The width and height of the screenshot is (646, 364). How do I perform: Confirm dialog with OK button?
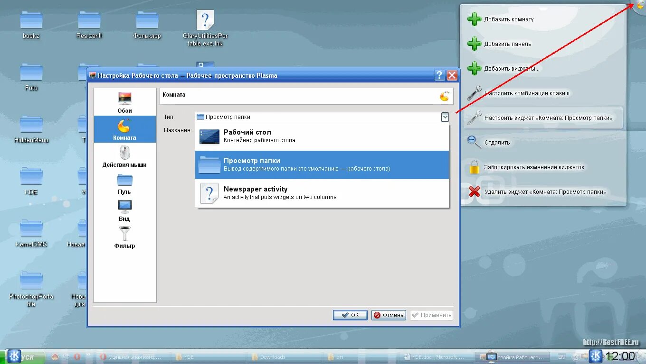coord(350,315)
